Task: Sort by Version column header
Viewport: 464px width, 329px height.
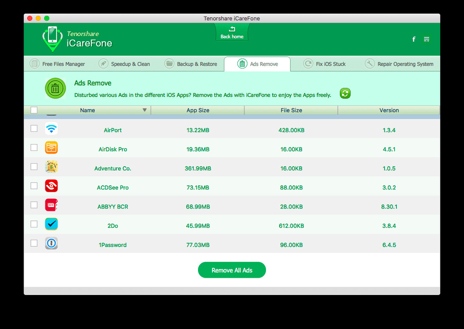Action: (x=389, y=110)
